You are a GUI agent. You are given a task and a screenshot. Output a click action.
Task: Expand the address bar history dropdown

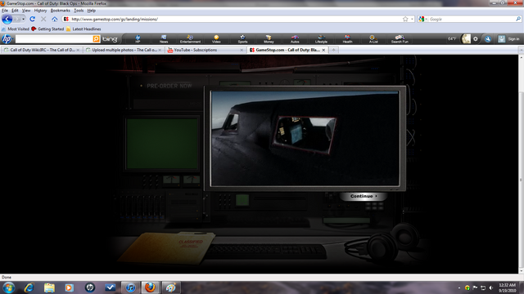tap(412, 19)
